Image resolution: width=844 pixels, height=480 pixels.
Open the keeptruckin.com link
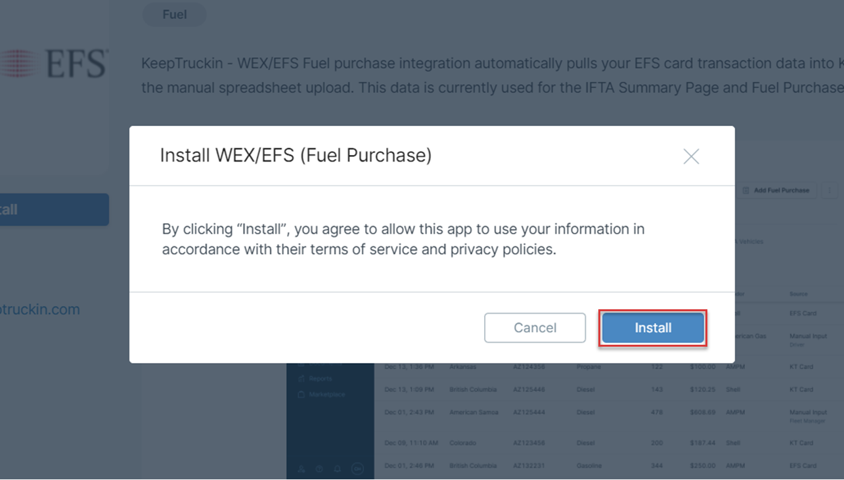pyautogui.click(x=39, y=309)
